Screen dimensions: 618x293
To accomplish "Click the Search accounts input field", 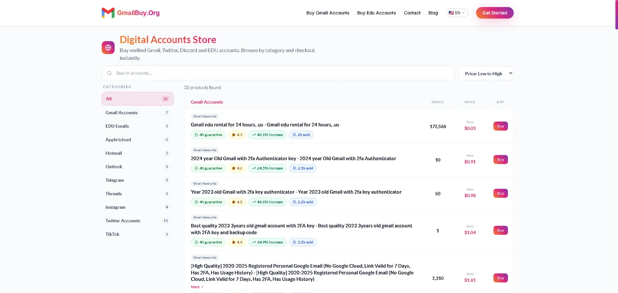I will [x=278, y=73].
